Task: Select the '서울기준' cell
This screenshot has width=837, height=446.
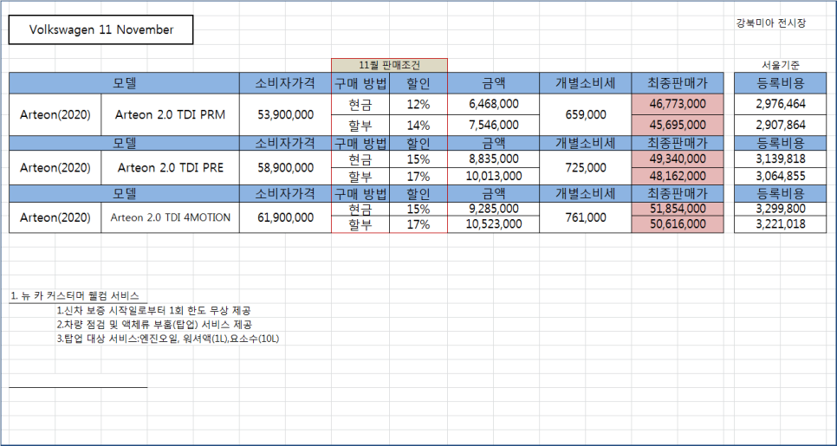Action: point(780,66)
